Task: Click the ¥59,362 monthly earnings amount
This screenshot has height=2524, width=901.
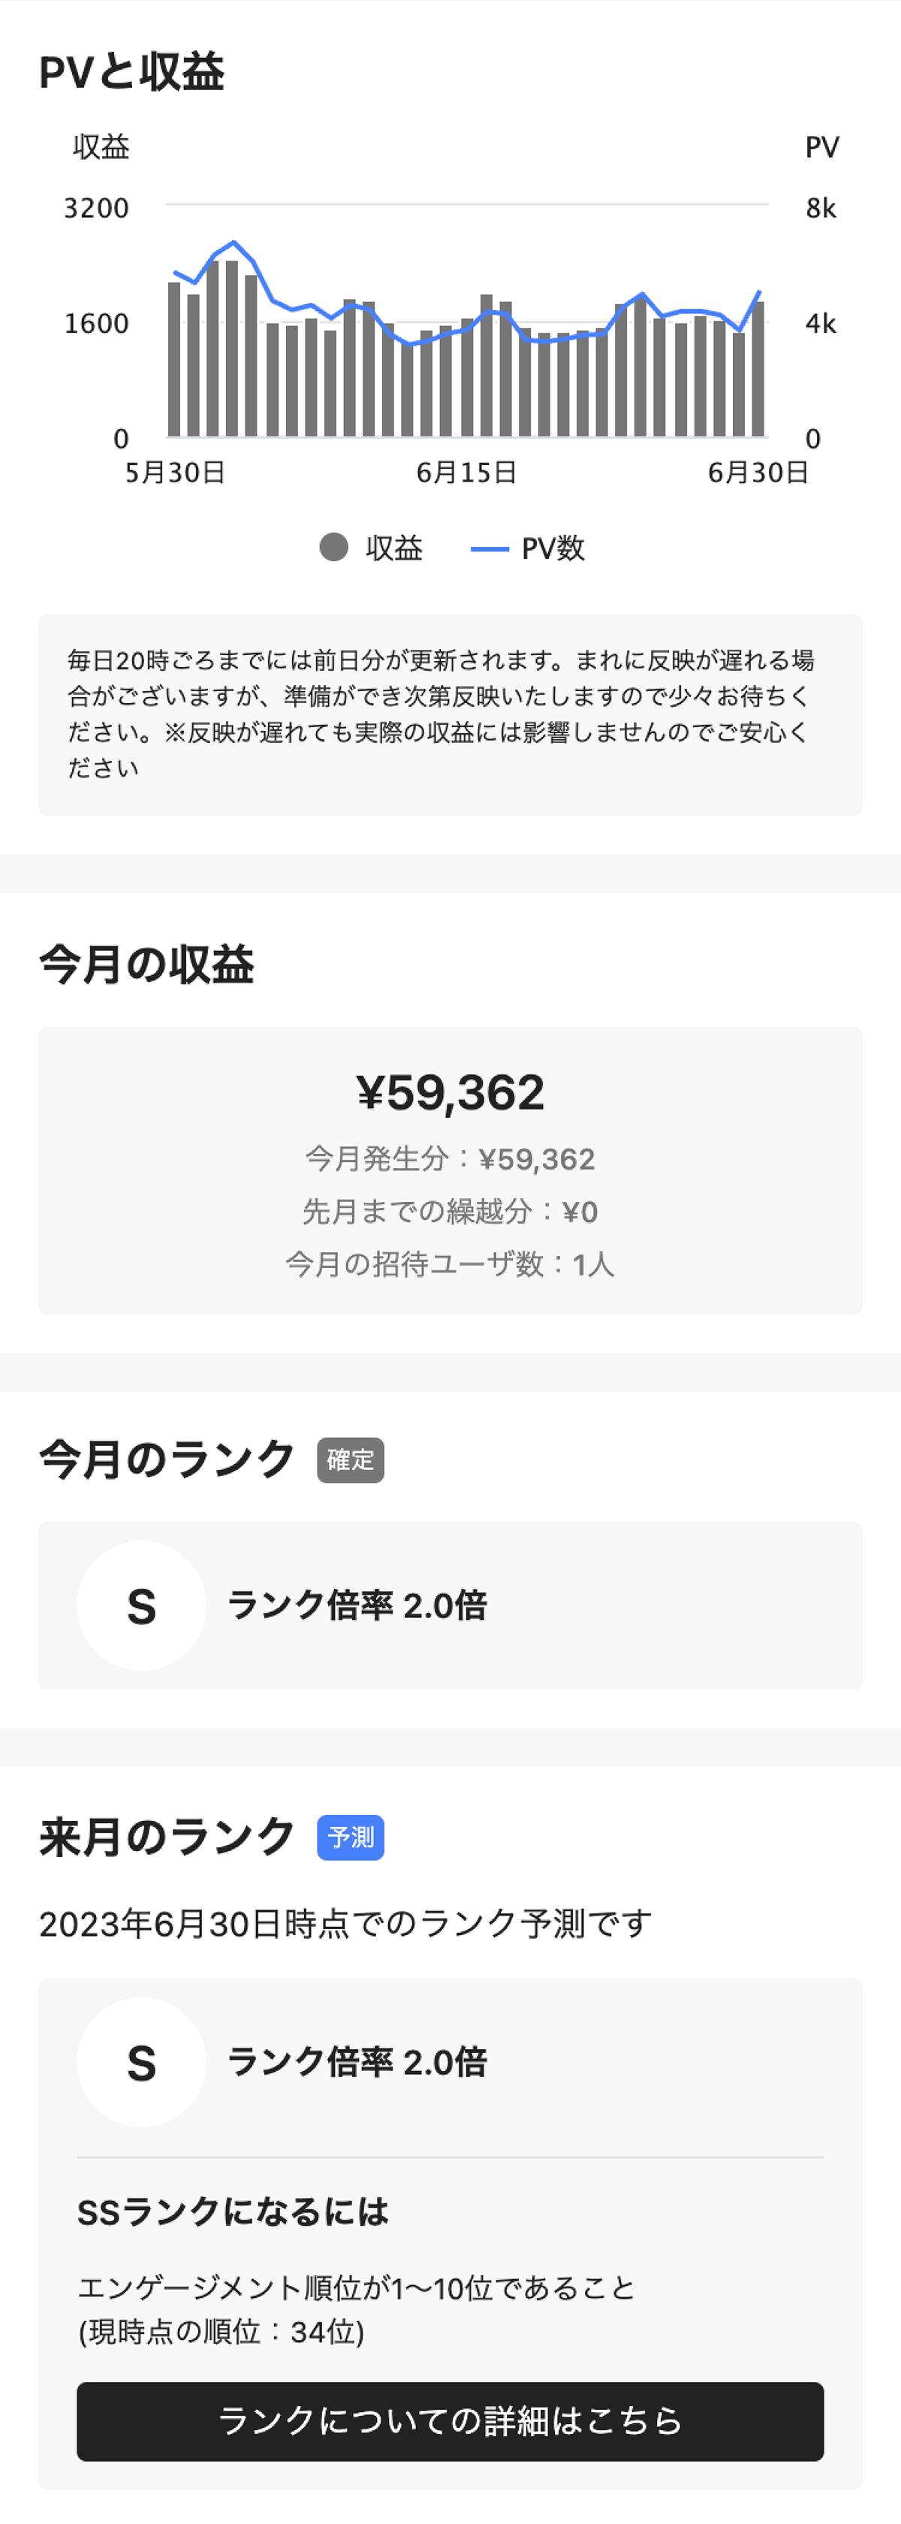Action: click(x=450, y=1091)
